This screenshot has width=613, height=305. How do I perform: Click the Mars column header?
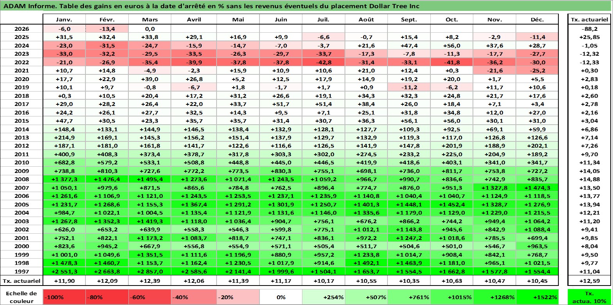pyautogui.click(x=150, y=19)
